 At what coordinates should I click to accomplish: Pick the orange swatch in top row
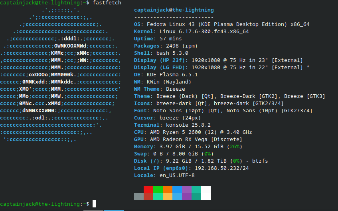pyautogui.click(x=168, y=189)
